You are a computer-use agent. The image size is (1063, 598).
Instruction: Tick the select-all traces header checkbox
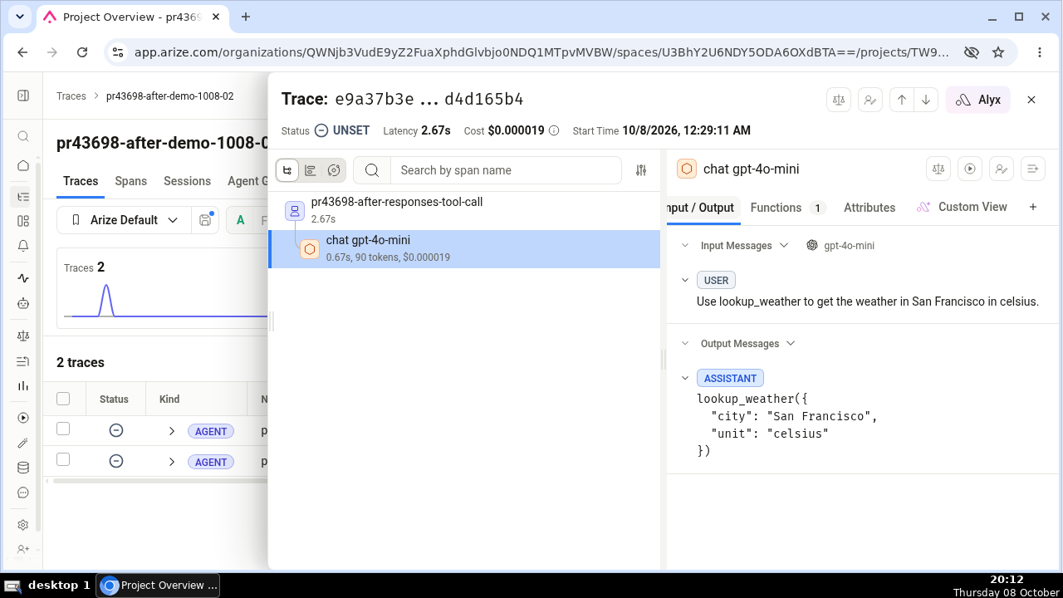pyautogui.click(x=63, y=399)
